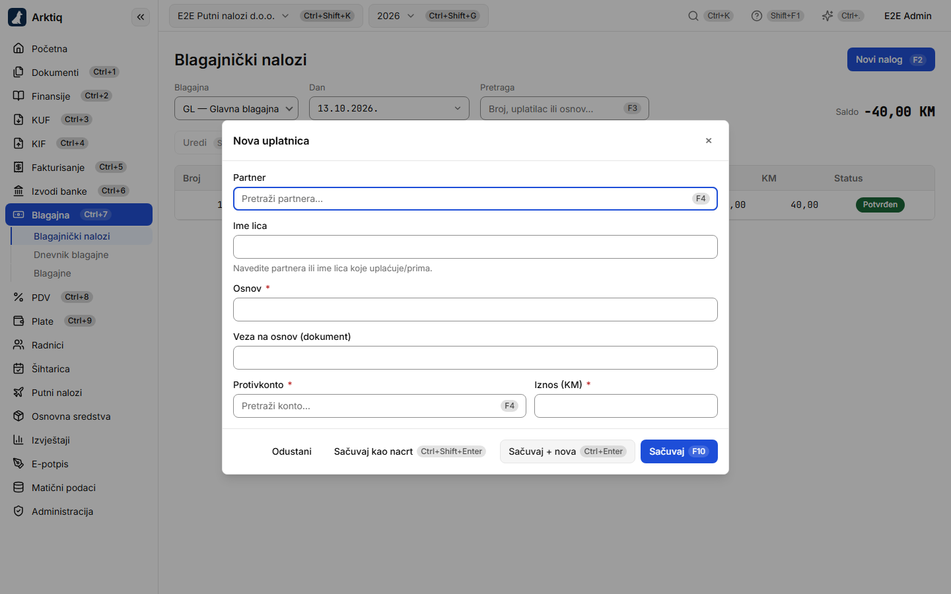Viewport: 951px width, 594px height.
Task: Open help question-mark icon
Action: 757,16
